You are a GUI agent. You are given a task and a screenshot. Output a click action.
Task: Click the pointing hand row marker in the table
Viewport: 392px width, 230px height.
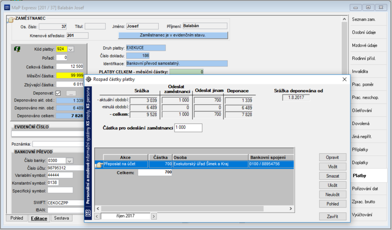point(99,165)
